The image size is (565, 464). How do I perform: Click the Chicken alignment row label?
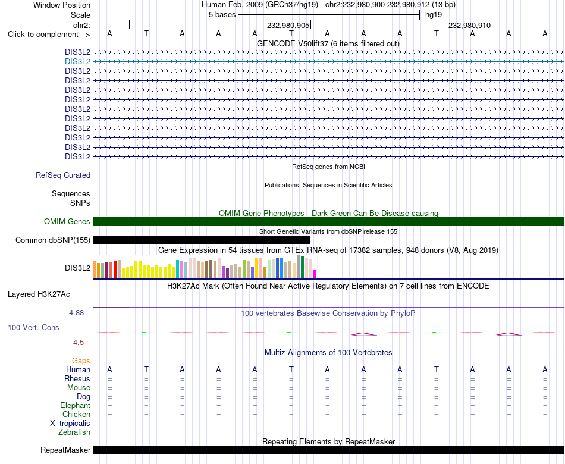(76, 414)
